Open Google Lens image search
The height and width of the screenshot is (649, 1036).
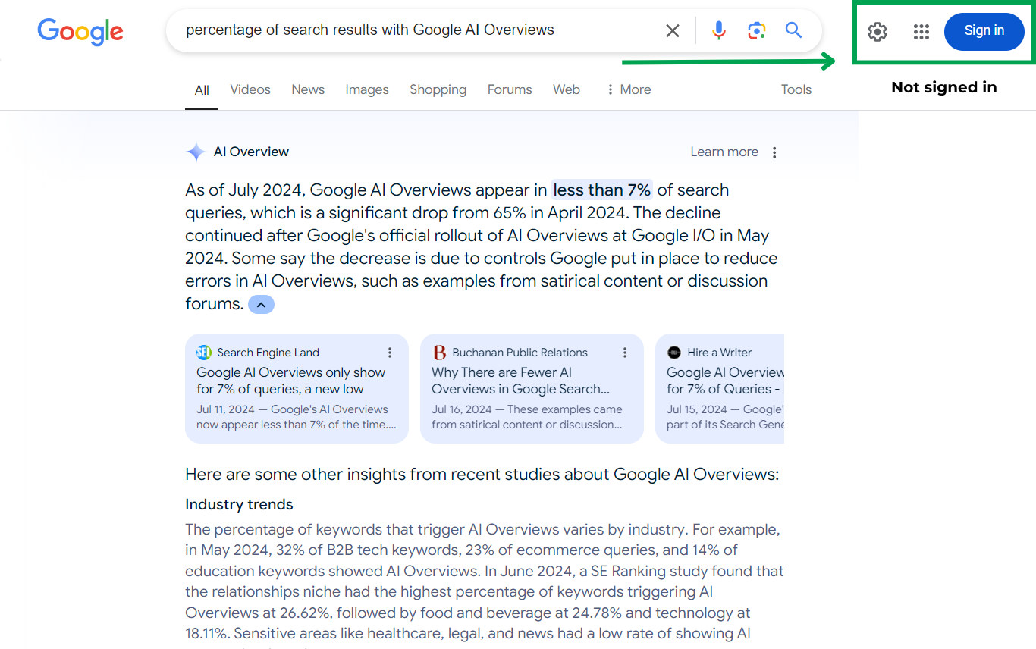pos(756,30)
